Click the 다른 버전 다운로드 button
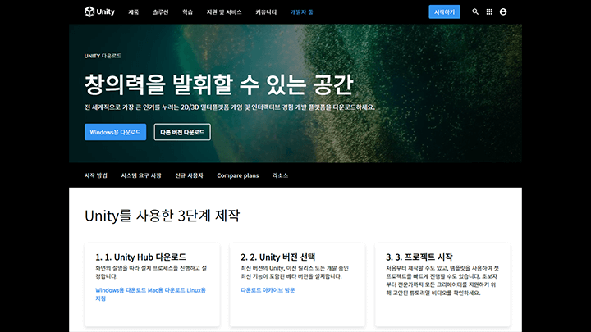This screenshot has width=591, height=332. pyautogui.click(x=182, y=132)
